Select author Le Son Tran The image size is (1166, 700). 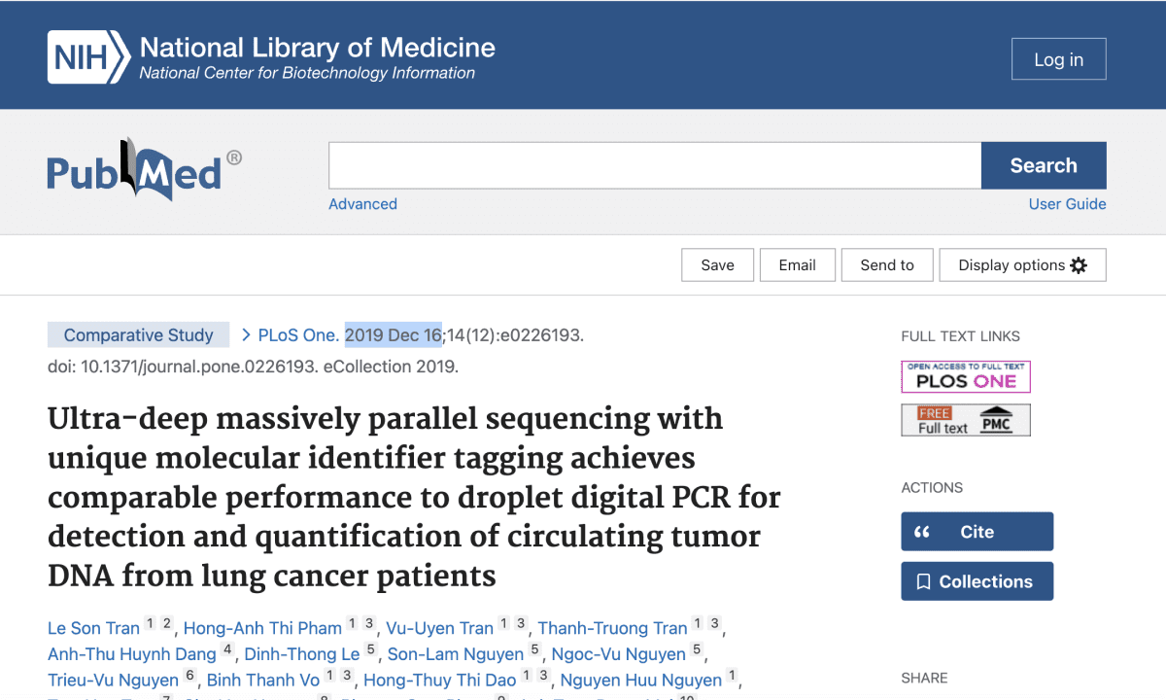pyautogui.click(x=92, y=628)
